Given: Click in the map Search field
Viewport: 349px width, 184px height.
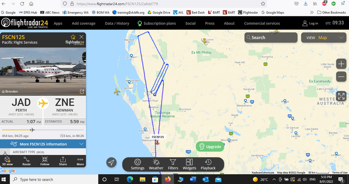Looking at the screenshot, I should click(271, 38).
